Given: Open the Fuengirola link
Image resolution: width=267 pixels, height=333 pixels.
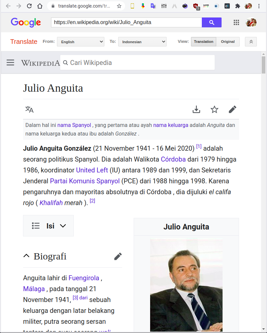Looking at the screenshot, I should pos(84,278).
